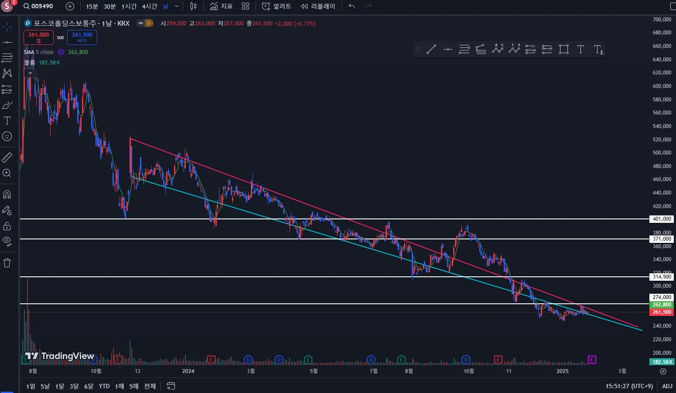Select the Elliott 12345 wave tool
676x393 pixels.
tap(514, 50)
